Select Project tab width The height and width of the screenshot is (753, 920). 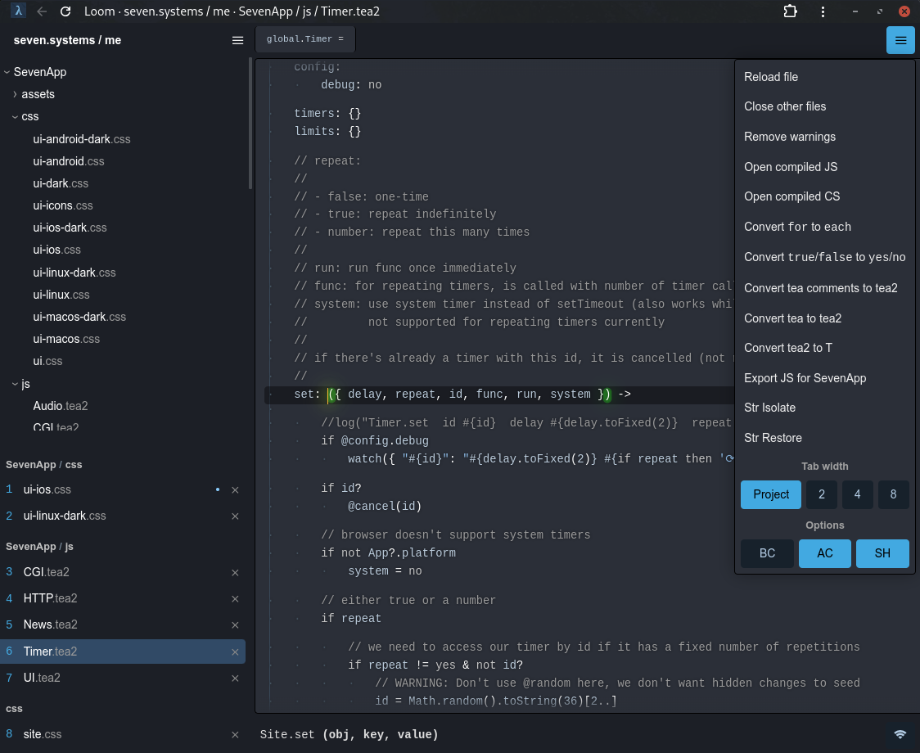click(770, 494)
